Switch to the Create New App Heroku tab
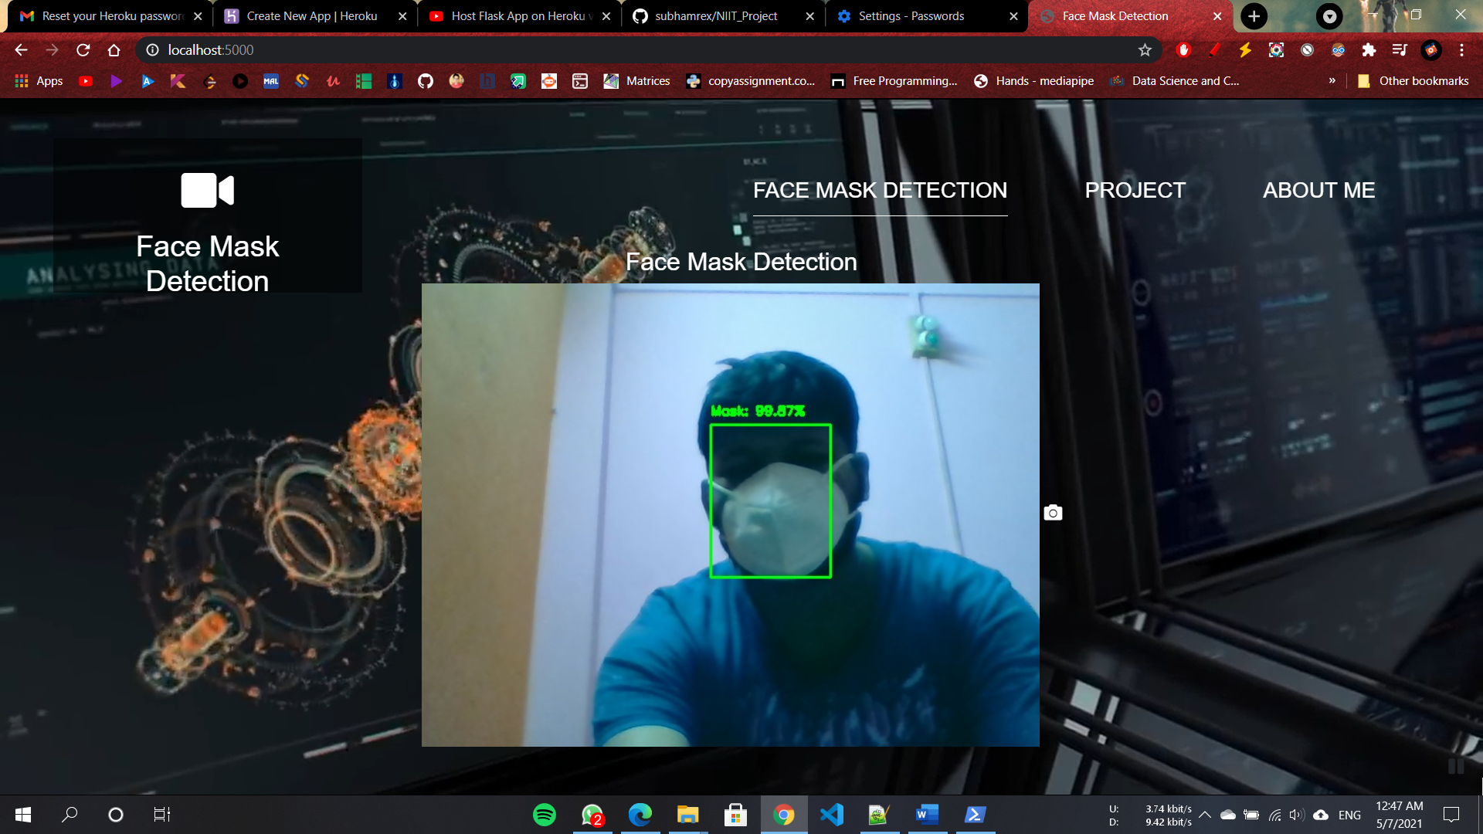Viewport: 1483px width, 834px height. [x=312, y=16]
